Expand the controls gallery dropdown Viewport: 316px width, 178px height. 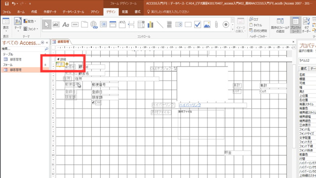[233, 30]
